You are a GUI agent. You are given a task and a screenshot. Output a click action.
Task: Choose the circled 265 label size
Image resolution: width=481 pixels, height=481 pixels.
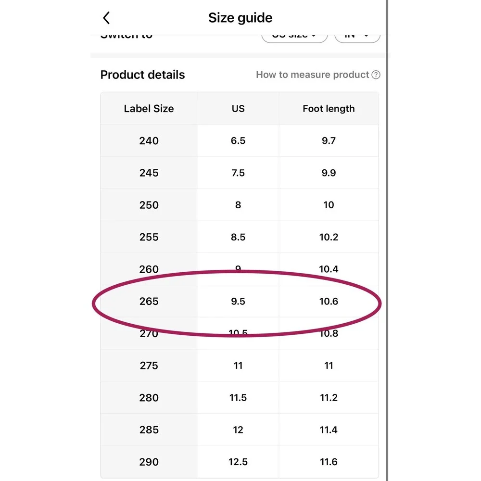click(149, 301)
